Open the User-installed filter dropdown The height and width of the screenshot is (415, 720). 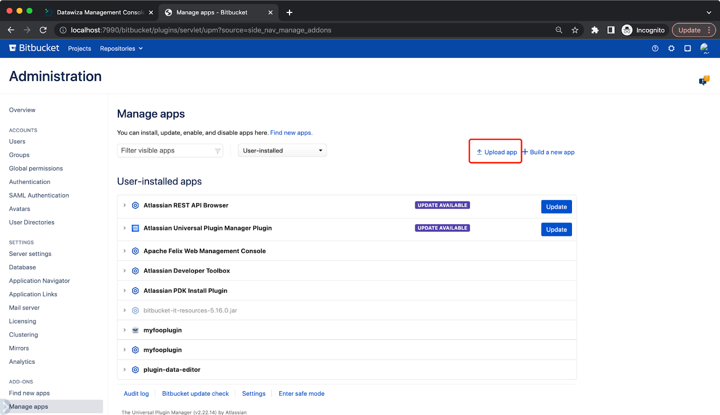[282, 151]
